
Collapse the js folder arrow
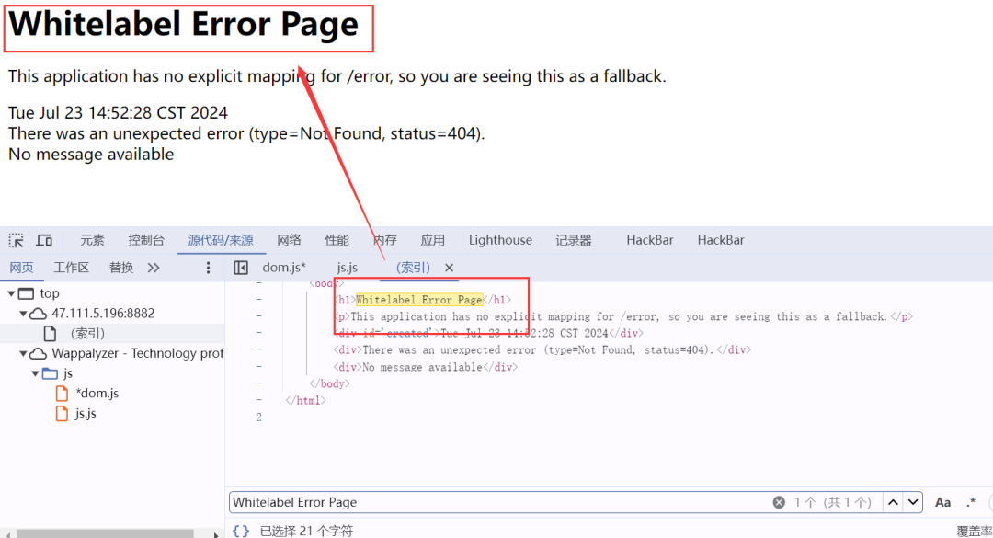coord(35,374)
